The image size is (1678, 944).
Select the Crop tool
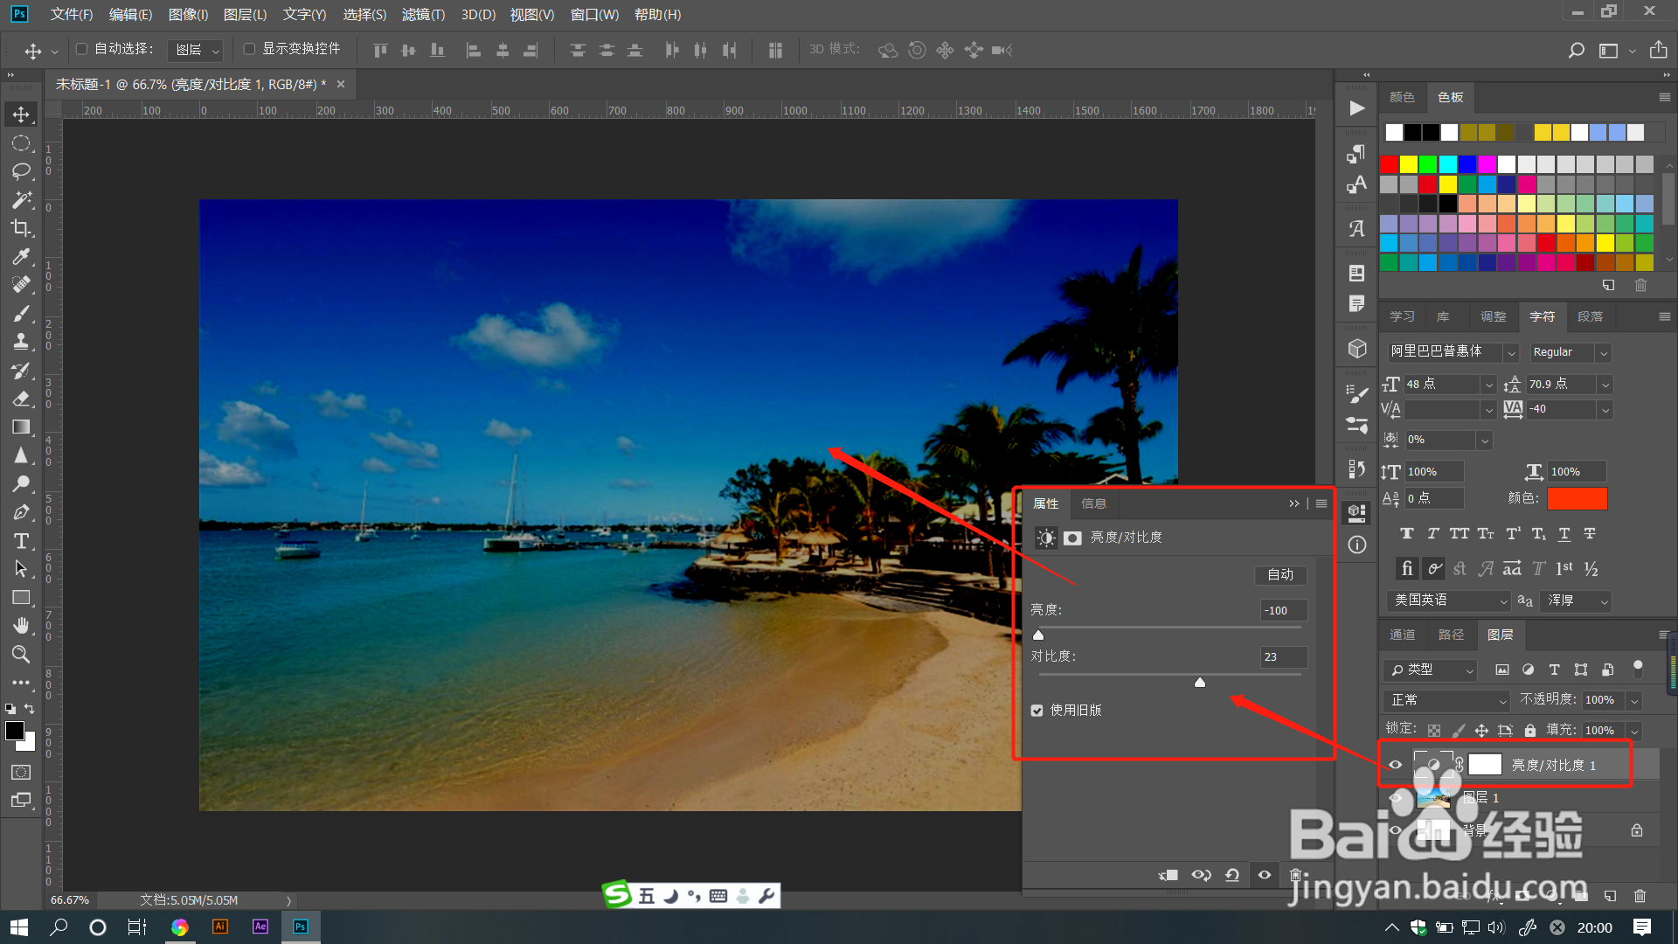point(21,228)
